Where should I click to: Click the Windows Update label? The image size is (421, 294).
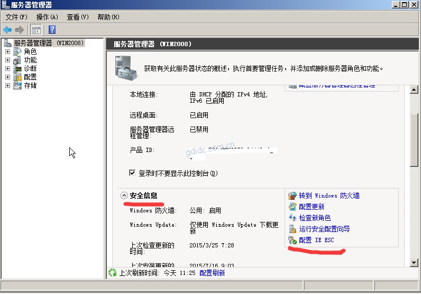click(x=153, y=225)
